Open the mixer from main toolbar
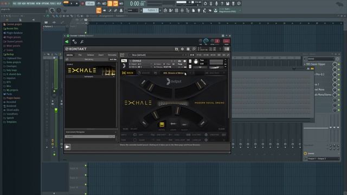347x195 pixels. point(182,10)
